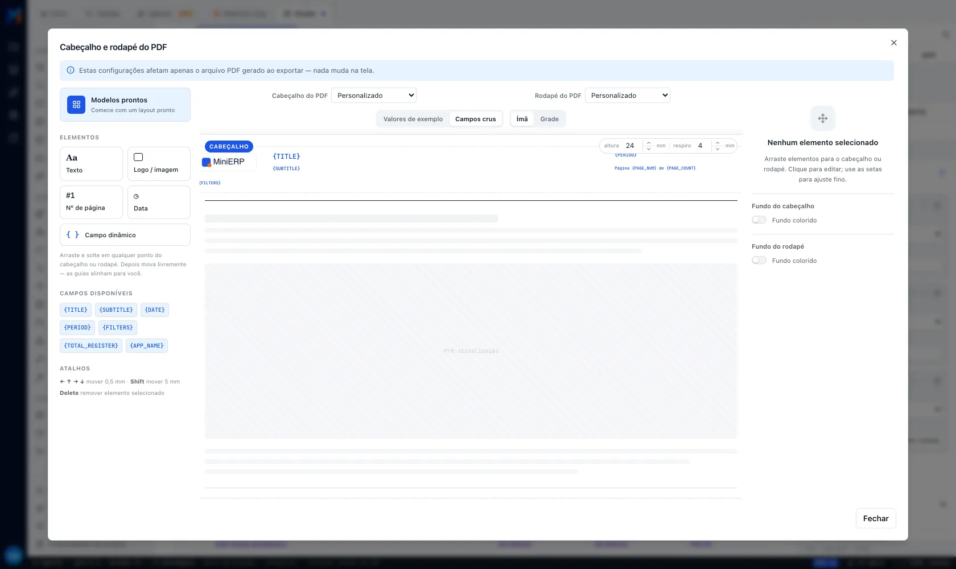Select the MiniERP logo in header
The width and height of the screenshot is (956, 569).
(228, 162)
